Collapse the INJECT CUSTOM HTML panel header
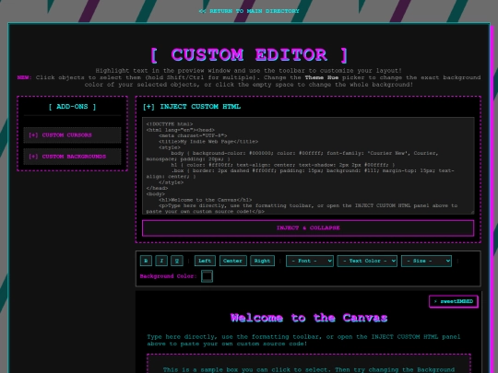 click(x=192, y=107)
